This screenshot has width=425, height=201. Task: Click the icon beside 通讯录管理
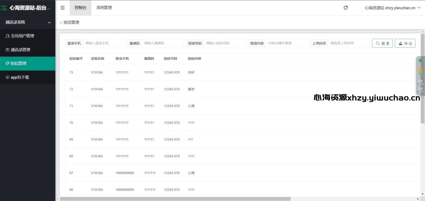tap(7, 50)
